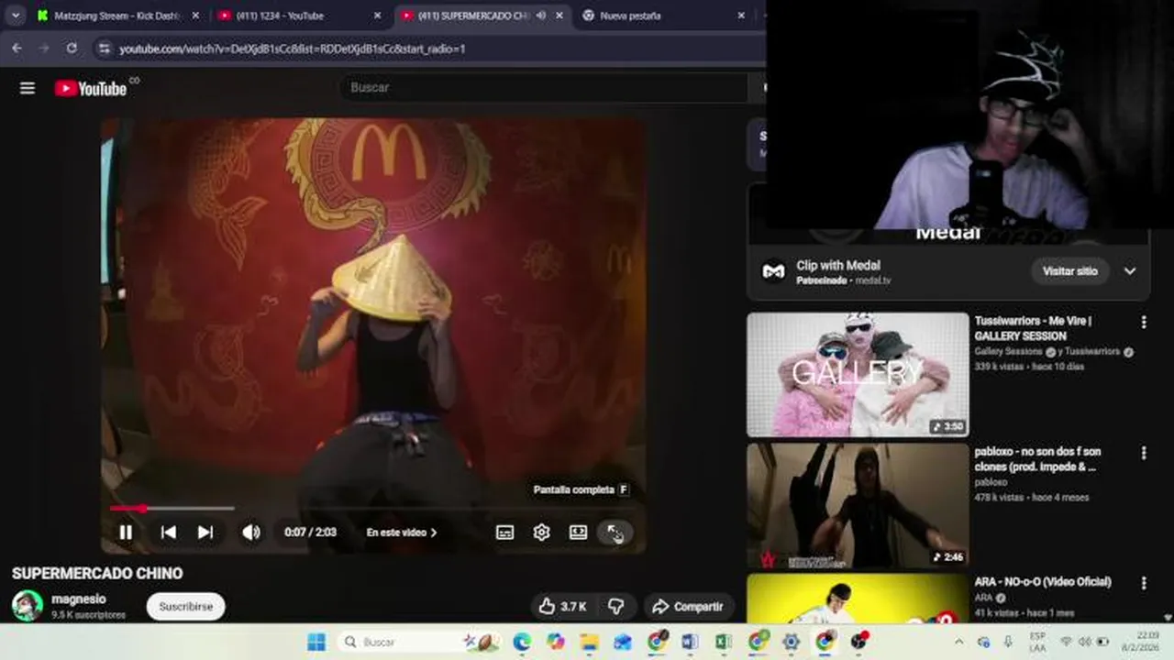Screen dimensions: 1174x660
Task: Open network and volume quick settings
Action: coord(1084,642)
